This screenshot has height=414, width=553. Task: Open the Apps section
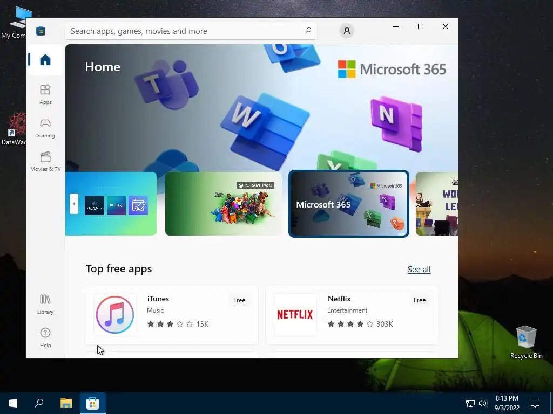pyautogui.click(x=45, y=94)
